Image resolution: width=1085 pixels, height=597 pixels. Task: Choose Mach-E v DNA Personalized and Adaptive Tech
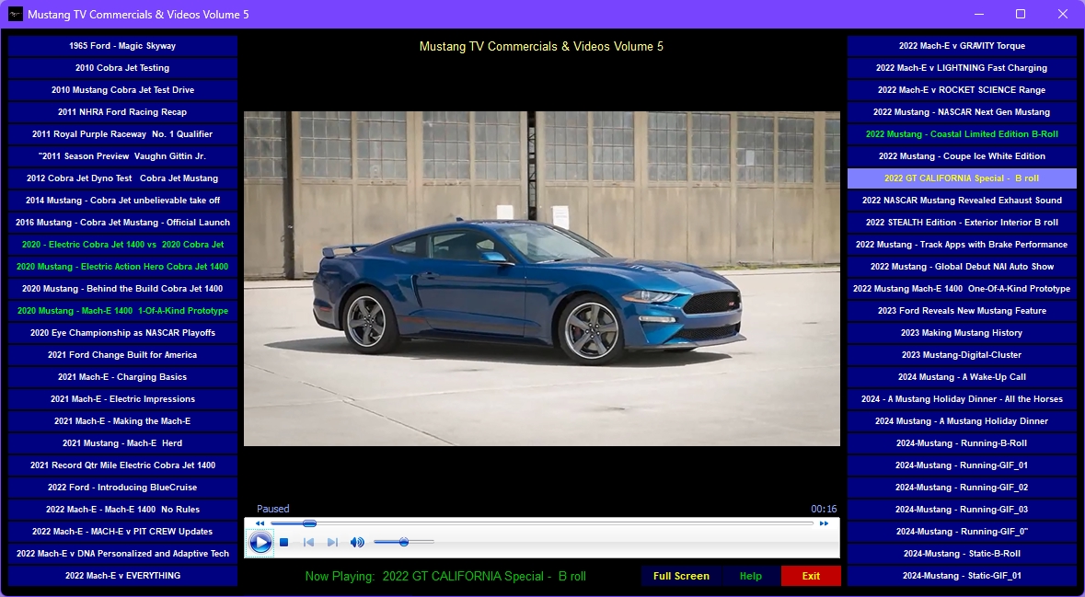coord(122,554)
